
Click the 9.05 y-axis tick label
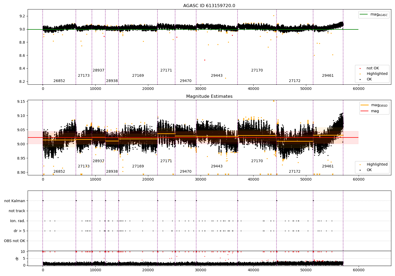point(21,130)
